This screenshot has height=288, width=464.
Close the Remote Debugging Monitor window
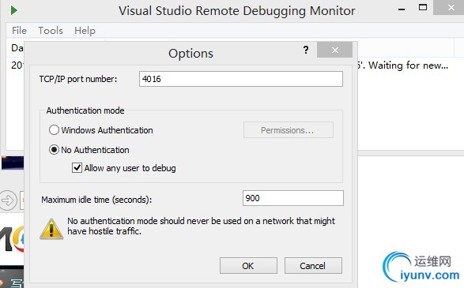click(451, 7)
